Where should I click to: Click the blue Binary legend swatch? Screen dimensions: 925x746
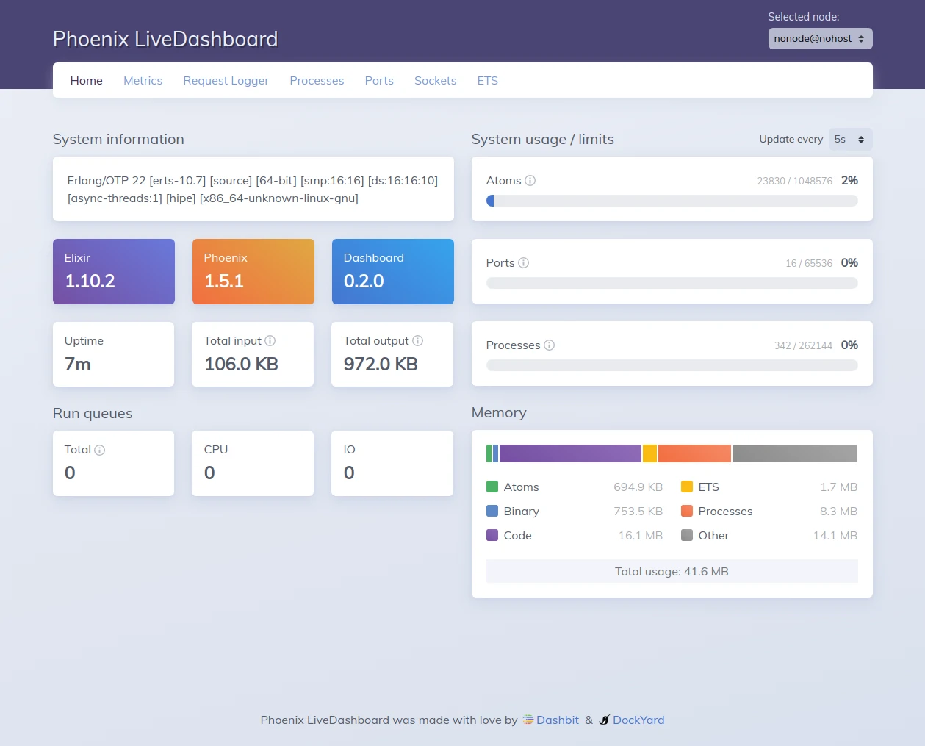492,511
